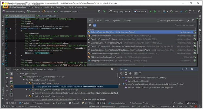The image size is (203, 109).
Task: Toggle collapse all icon in Find sidebar
Action: [7, 86]
